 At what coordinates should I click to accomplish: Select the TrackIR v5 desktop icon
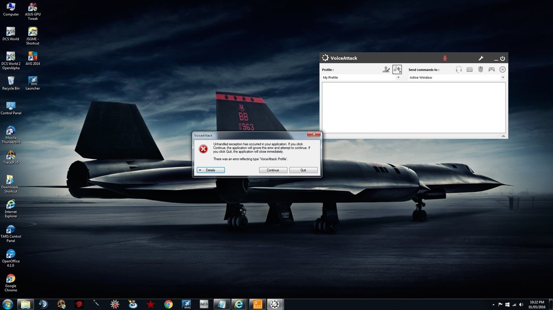[x=11, y=157]
